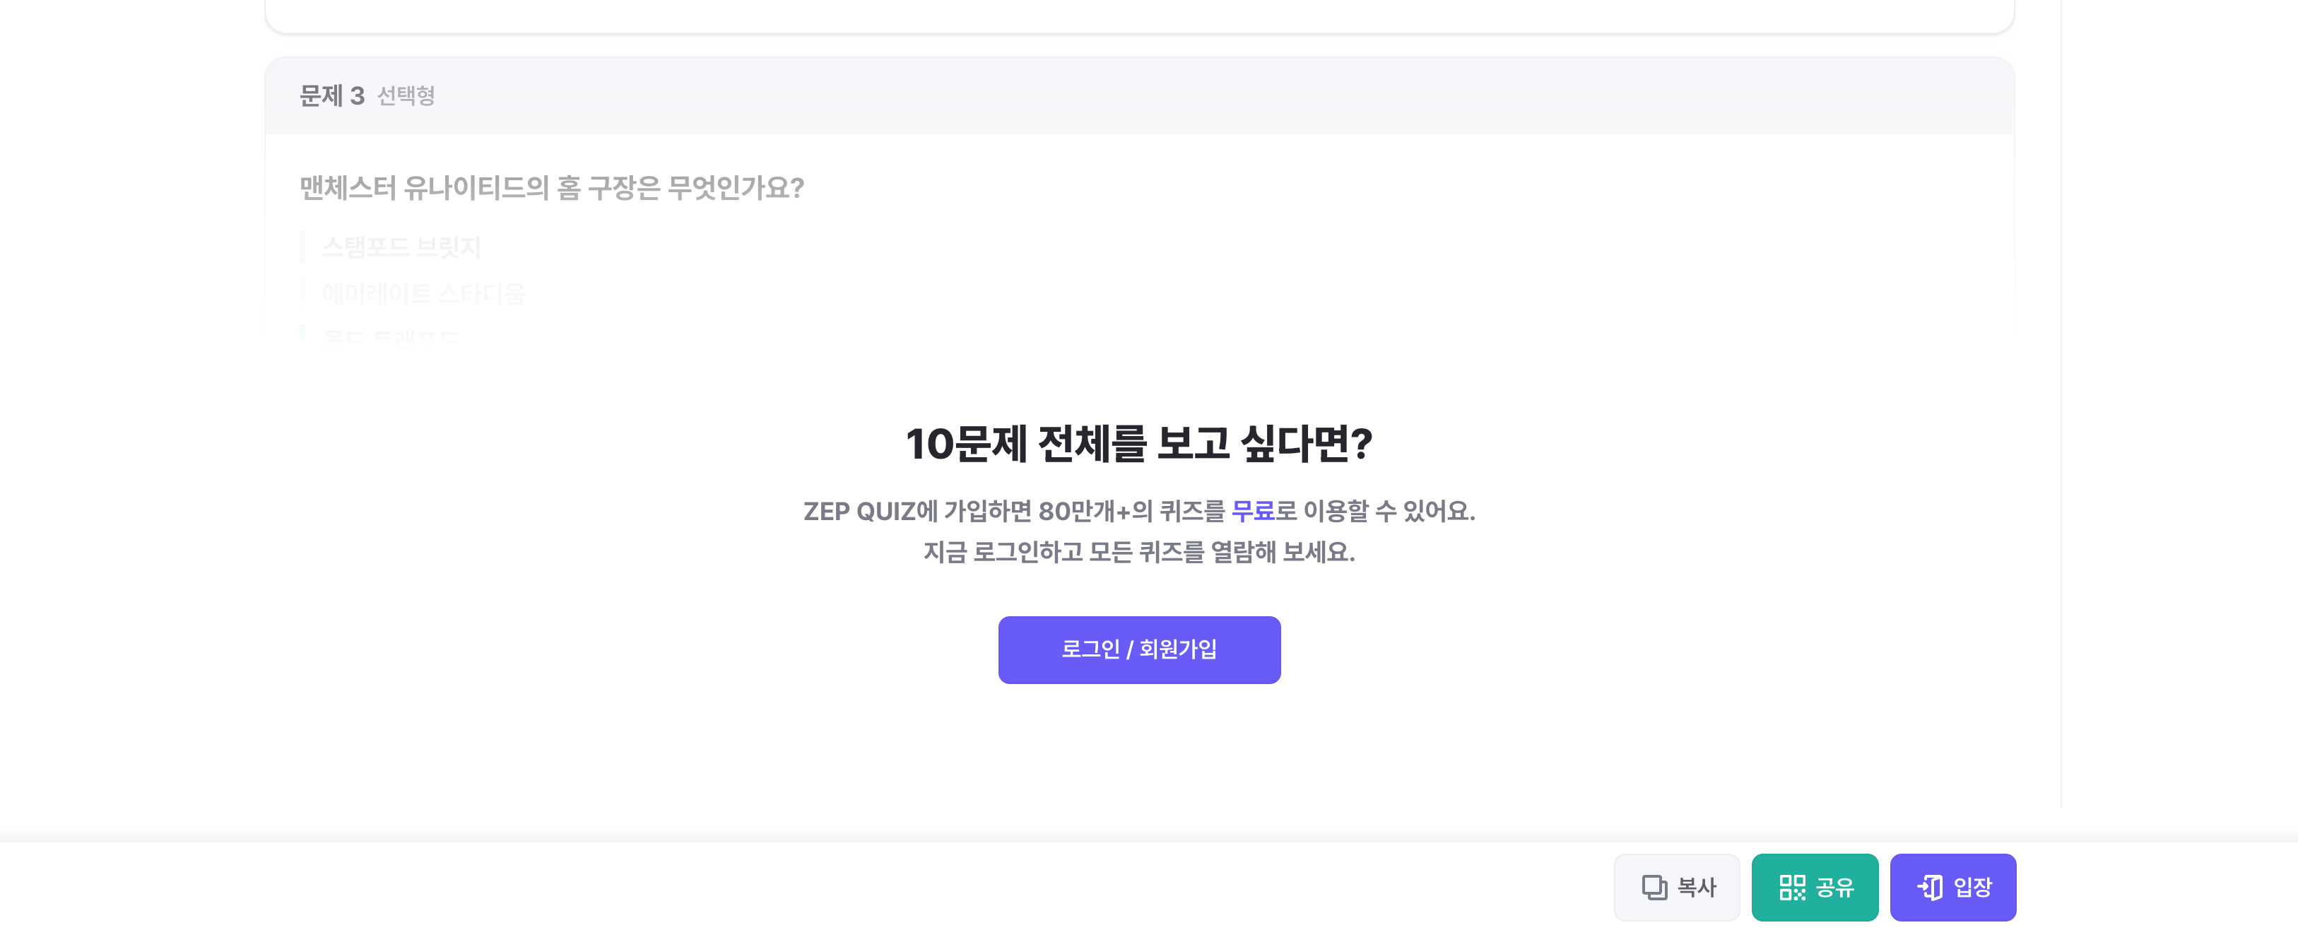Click the door enter icon for 입장
Viewport: 2298px width, 930px height.
coord(1931,887)
